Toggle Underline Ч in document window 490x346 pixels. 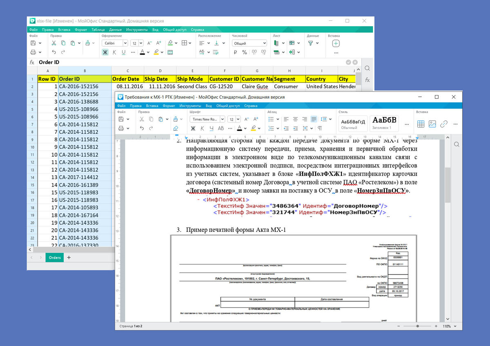(212, 128)
